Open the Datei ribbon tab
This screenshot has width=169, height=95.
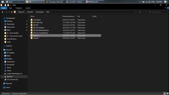pos(4,8)
